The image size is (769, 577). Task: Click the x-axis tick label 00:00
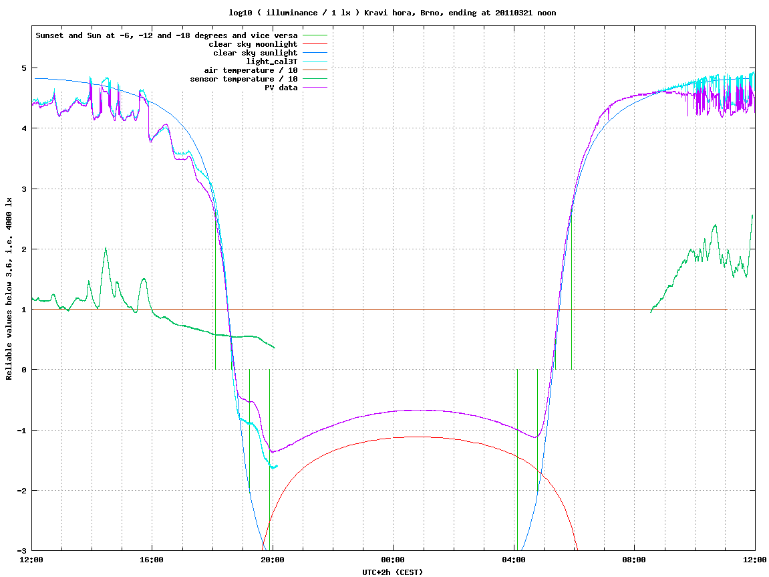coord(393,560)
